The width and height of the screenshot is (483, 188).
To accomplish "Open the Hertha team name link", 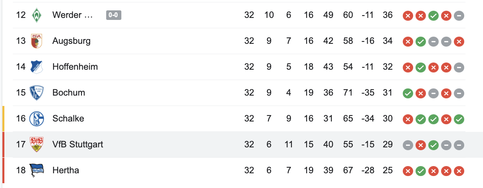I will click(66, 170).
